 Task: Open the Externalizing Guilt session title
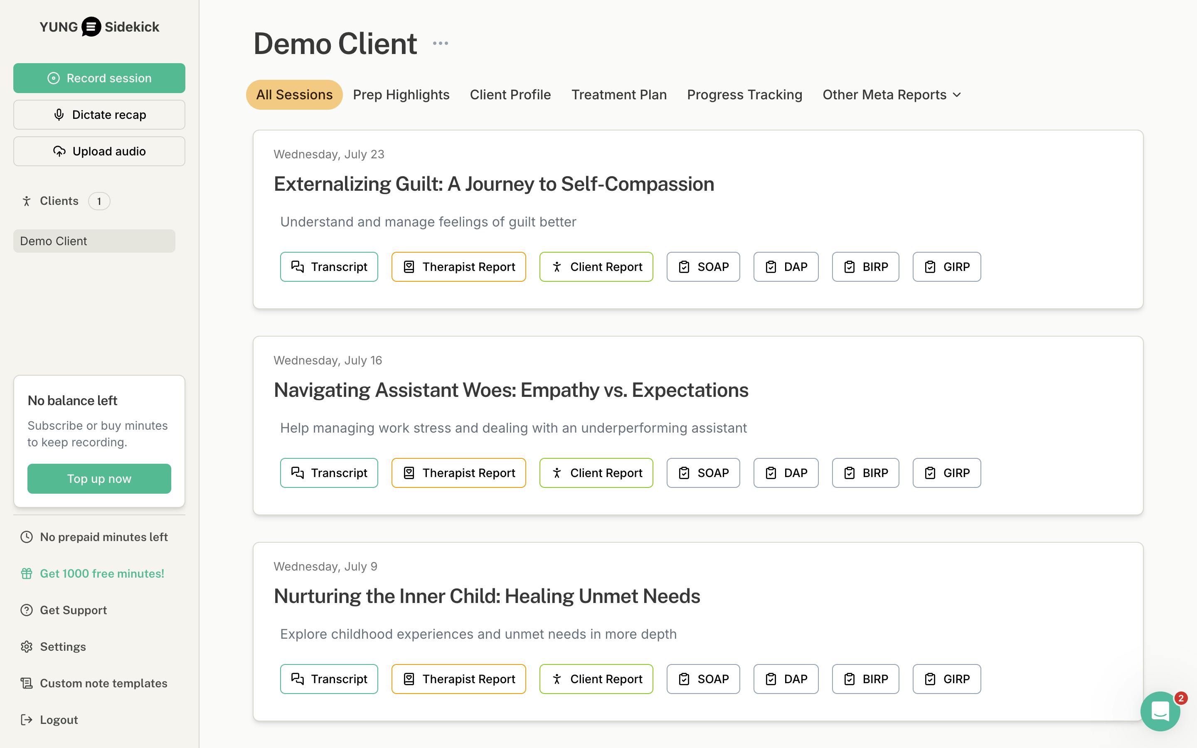(x=493, y=184)
